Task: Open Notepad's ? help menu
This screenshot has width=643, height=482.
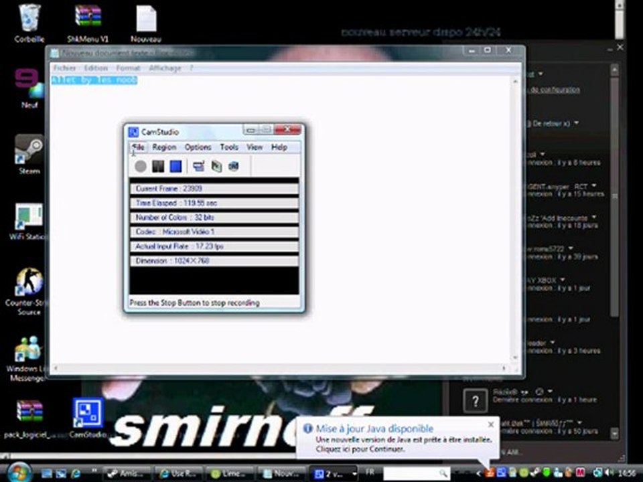Action: pos(191,68)
